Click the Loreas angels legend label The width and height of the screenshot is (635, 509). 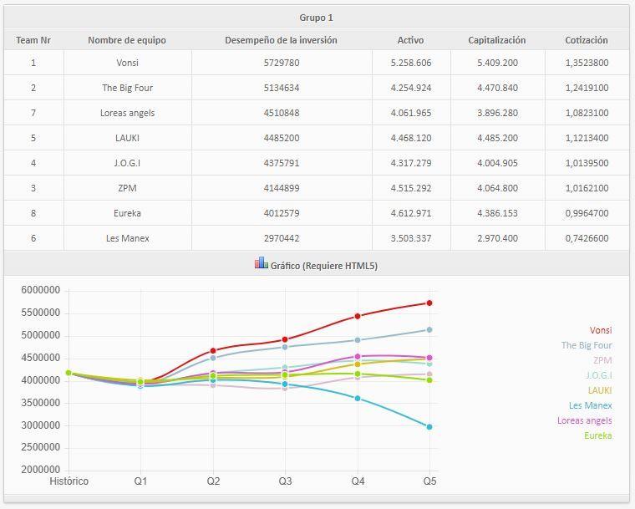[x=584, y=420]
